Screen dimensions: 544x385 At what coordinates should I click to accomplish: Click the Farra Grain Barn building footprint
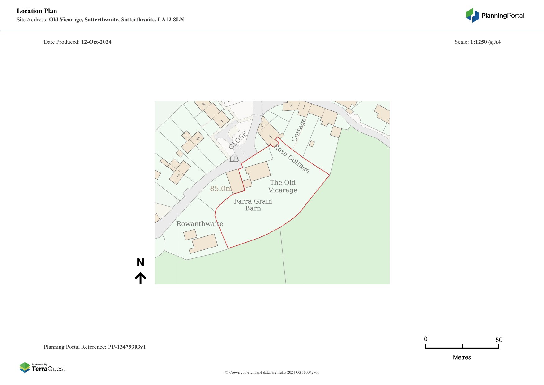pos(235,181)
